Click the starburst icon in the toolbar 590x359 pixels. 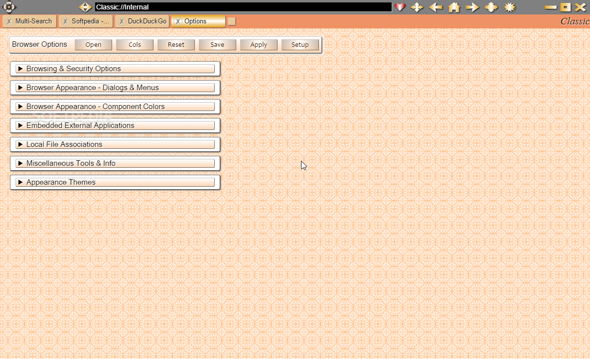coord(510,7)
